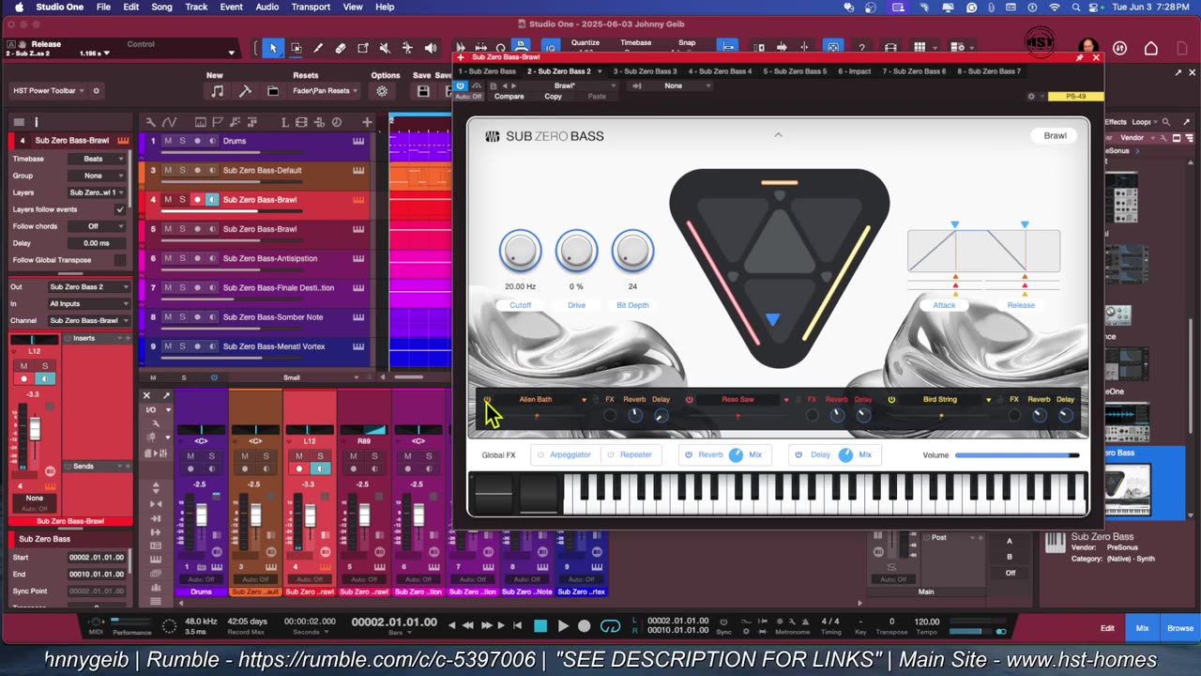The width and height of the screenshot is (1201, 676).
Task: Click the pitch bend wheel strip
Action: 494,493
